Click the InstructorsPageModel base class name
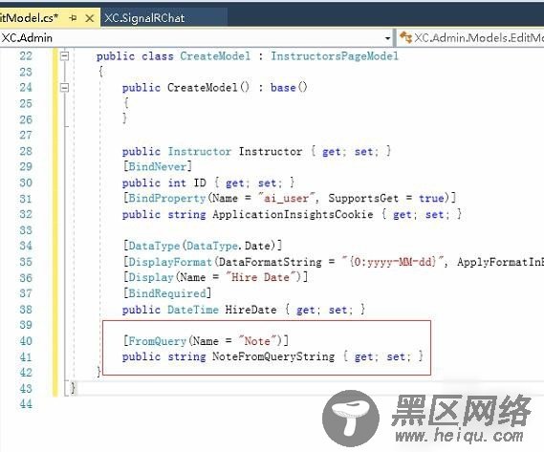This screenshot has width=544, height=452. 335,56
